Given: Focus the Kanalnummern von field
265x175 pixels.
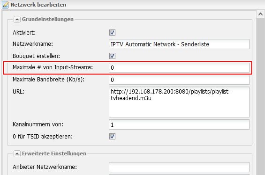Looking at the screenshot, I should 179,124.
